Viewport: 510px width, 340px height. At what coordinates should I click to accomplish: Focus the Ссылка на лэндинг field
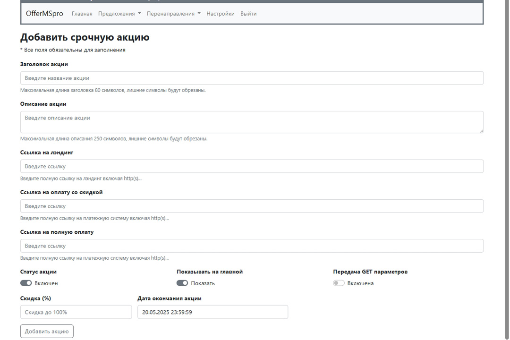coord(252,166)
